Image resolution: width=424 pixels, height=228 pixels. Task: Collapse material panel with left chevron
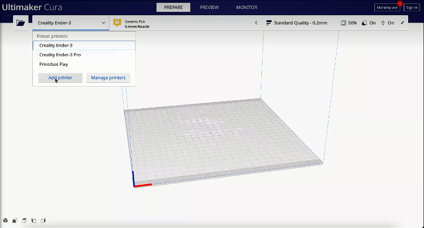[x=256, y=23]
